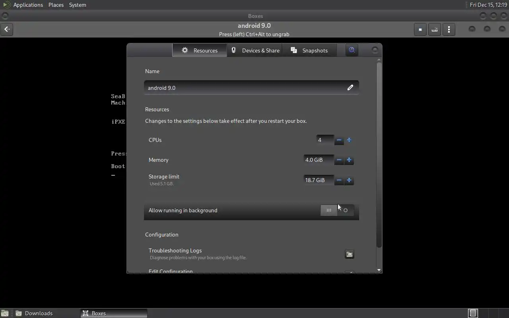This screenshot has width=509, height=318.
Task: Increase CPUs with plus button
Action: click(349, 140)
